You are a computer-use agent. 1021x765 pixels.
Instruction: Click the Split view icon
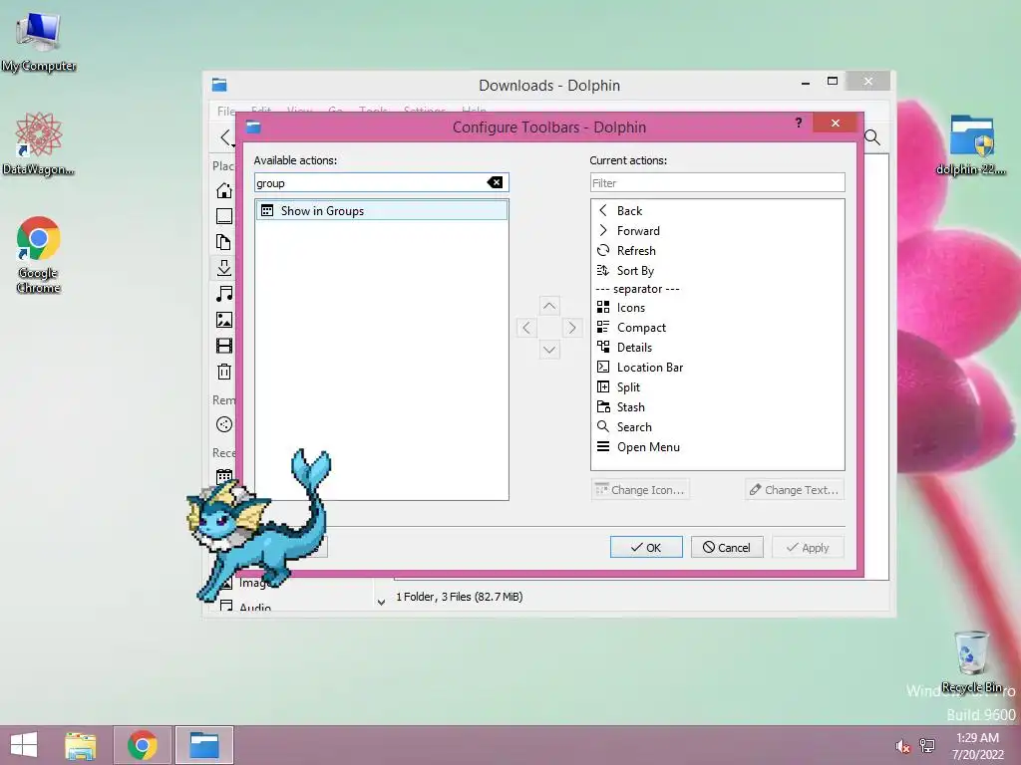tap(603, 386)
